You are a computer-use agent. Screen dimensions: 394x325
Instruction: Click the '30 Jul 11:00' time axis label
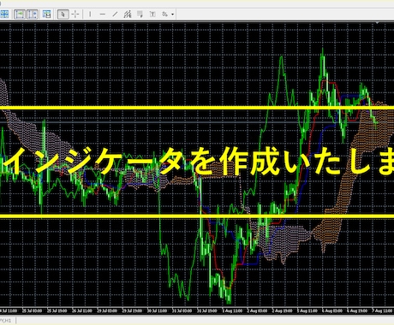(158, 310)
